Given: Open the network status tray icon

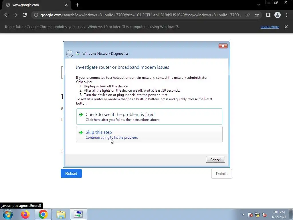Looking at the screenshot, I should pyautogui.click(x=257, y=215).
